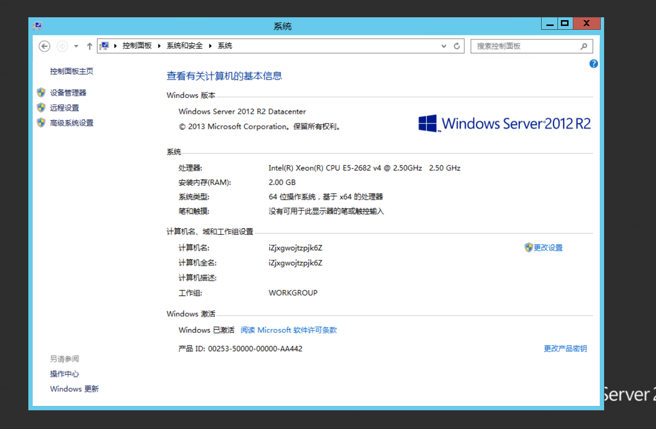The width and height of the screenshot is (656, 429).
Task: Open 高级系统设置 link
Action: click(x=72, y=123)
